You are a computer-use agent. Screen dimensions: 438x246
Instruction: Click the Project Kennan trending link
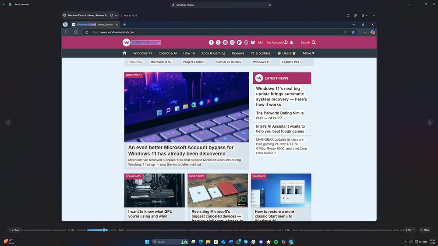tap(194, 62)
